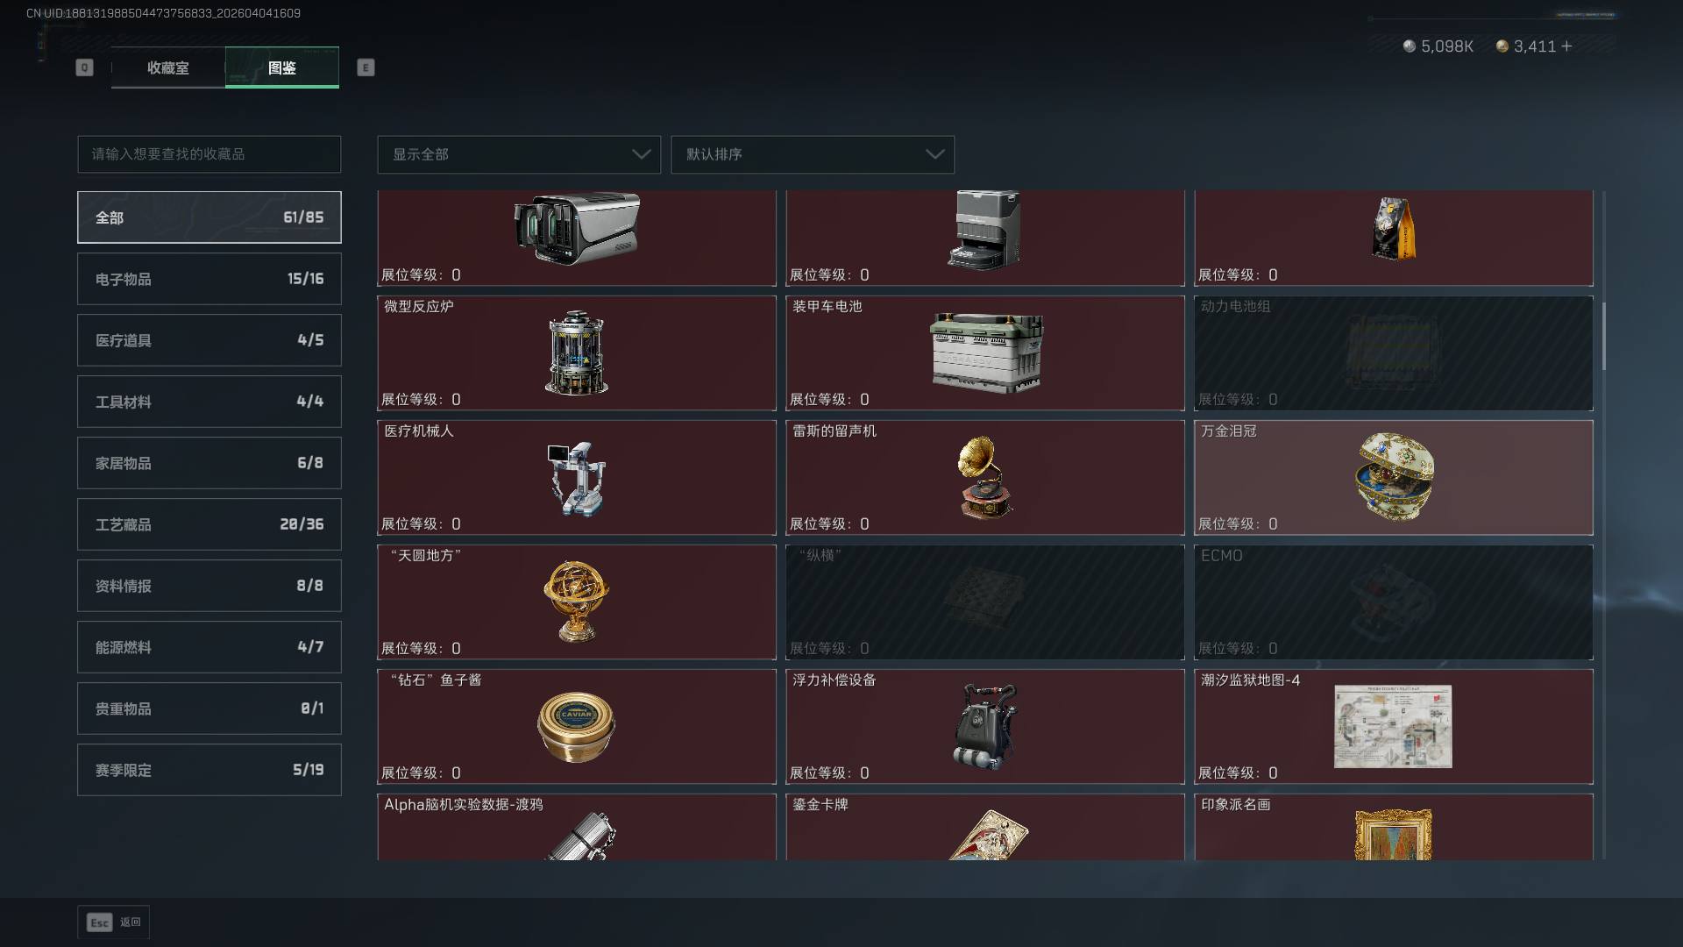Image resolution: width=1683 pixels, height=947 pixels.
Task: Select the 浮力补偿设备 item icon
Action: point(985,726)
